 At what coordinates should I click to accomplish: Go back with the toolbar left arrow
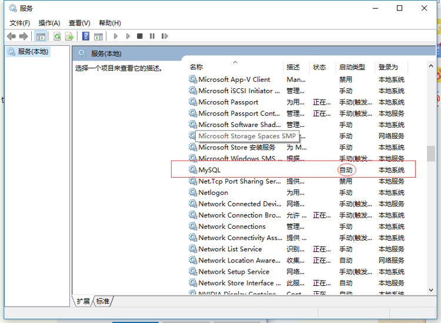pos(11,36)
